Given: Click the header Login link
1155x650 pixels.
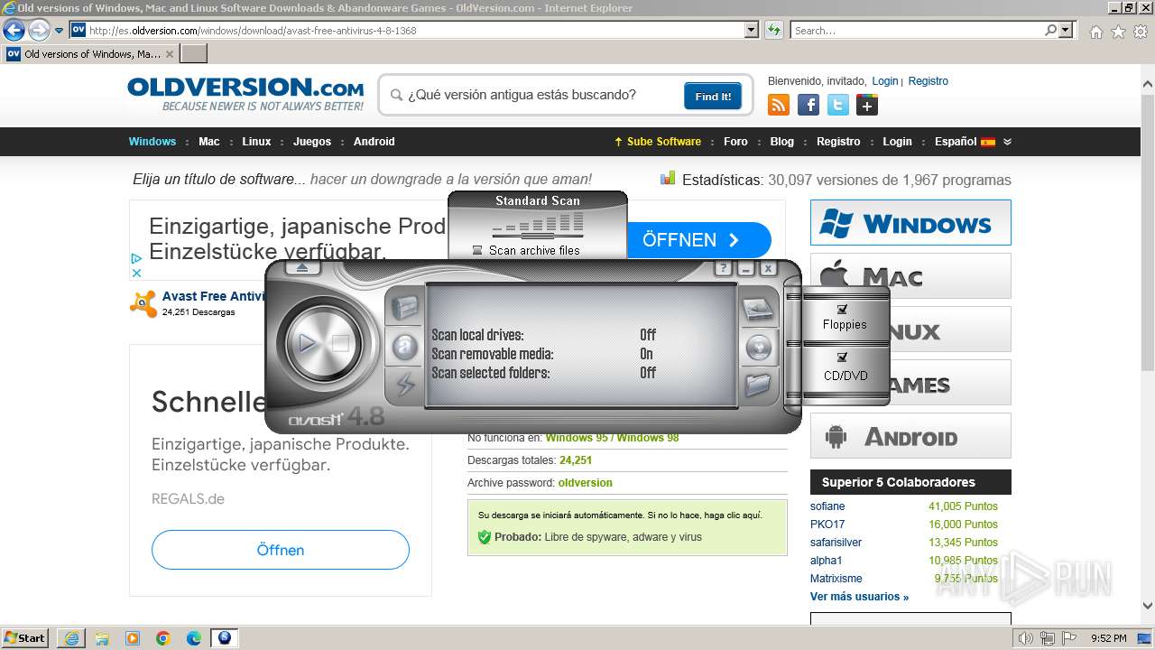Looking at the screenshot, I should [885, 81].
